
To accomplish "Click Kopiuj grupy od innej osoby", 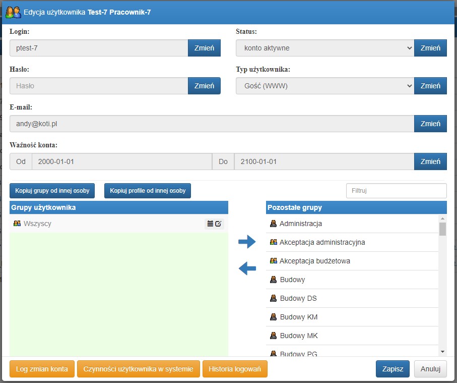I will point(52,191).
